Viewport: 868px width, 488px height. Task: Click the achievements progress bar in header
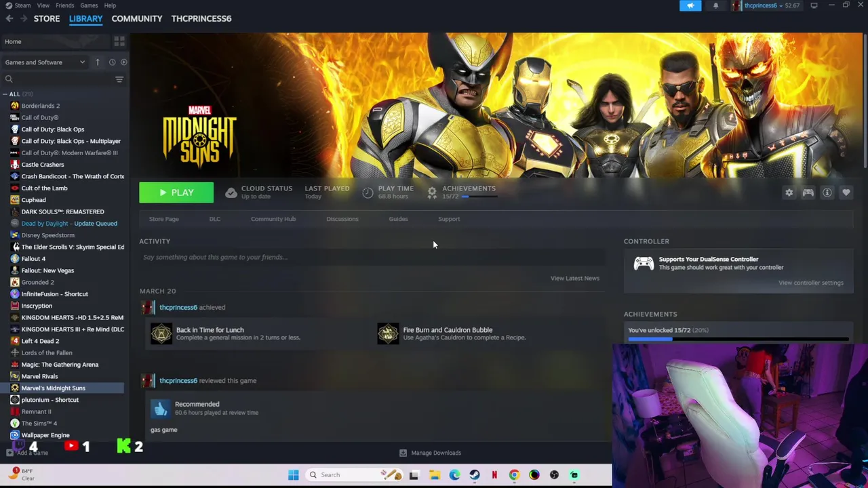tap(479, 197)
